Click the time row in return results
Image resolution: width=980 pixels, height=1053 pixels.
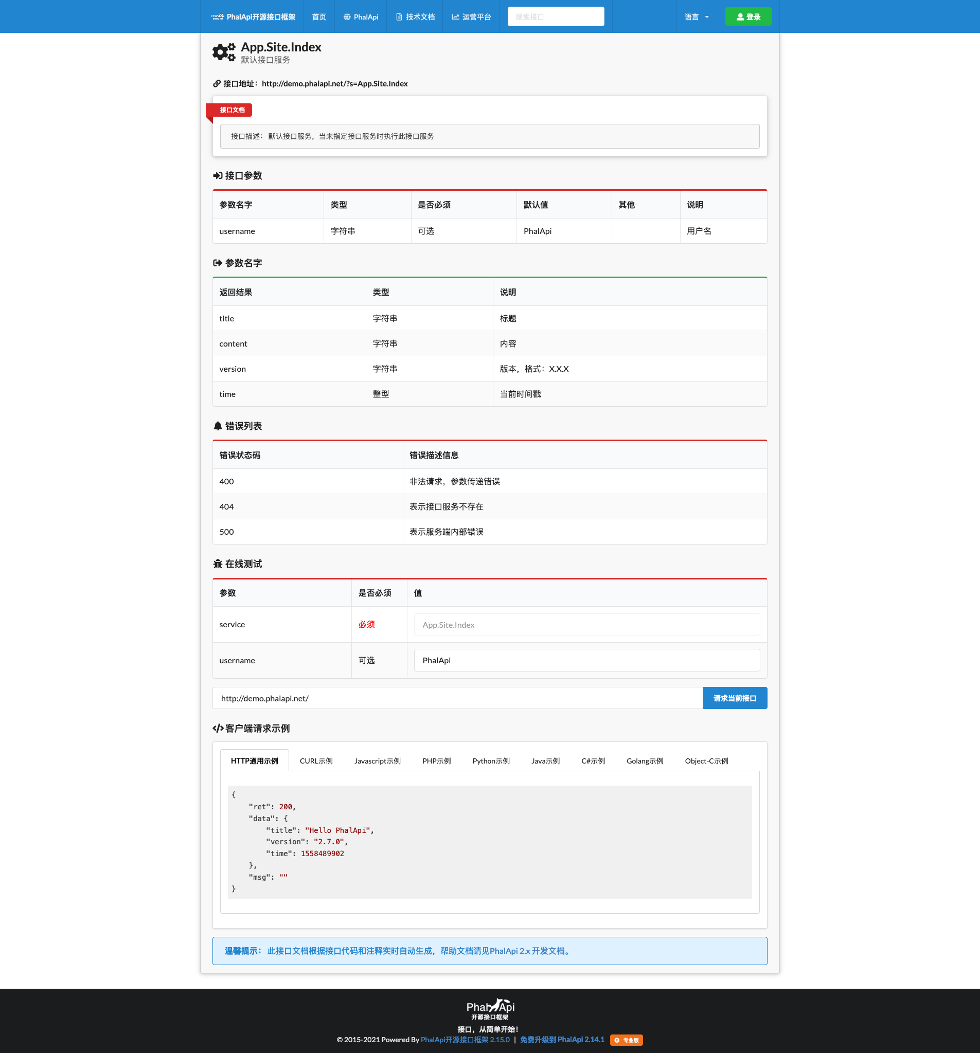click(490, 394)
